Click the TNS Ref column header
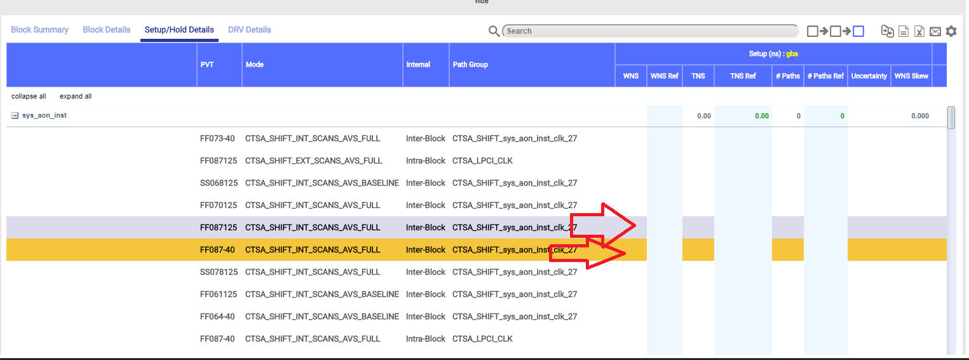 coord(743,76)
